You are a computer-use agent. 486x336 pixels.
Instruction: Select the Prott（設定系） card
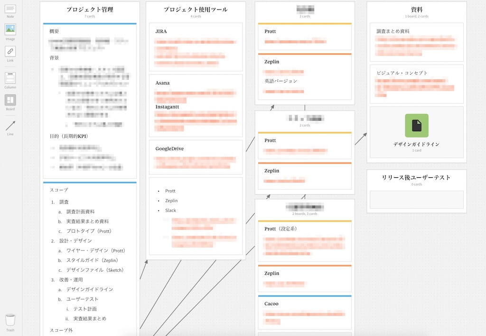pyautogui.click(x=305, y=238)
